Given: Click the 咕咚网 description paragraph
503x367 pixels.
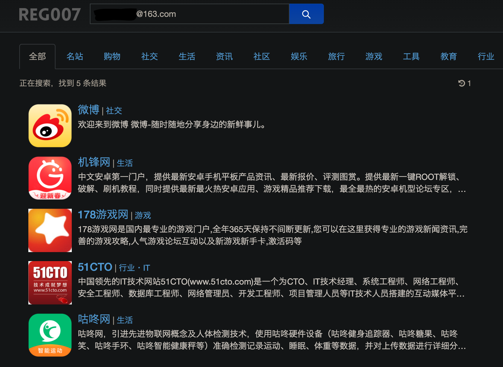Looking at the screenshot, I should [272, 340].
